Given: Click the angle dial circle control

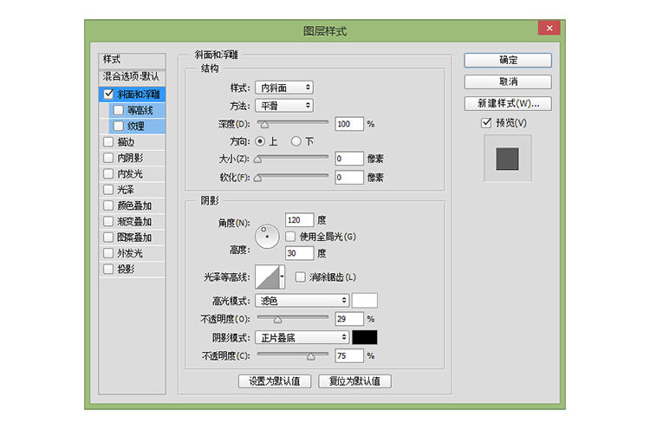Looking at the screenshot, I should 269,236.
